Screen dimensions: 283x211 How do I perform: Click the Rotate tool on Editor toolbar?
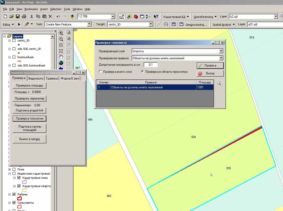(166, 24)
